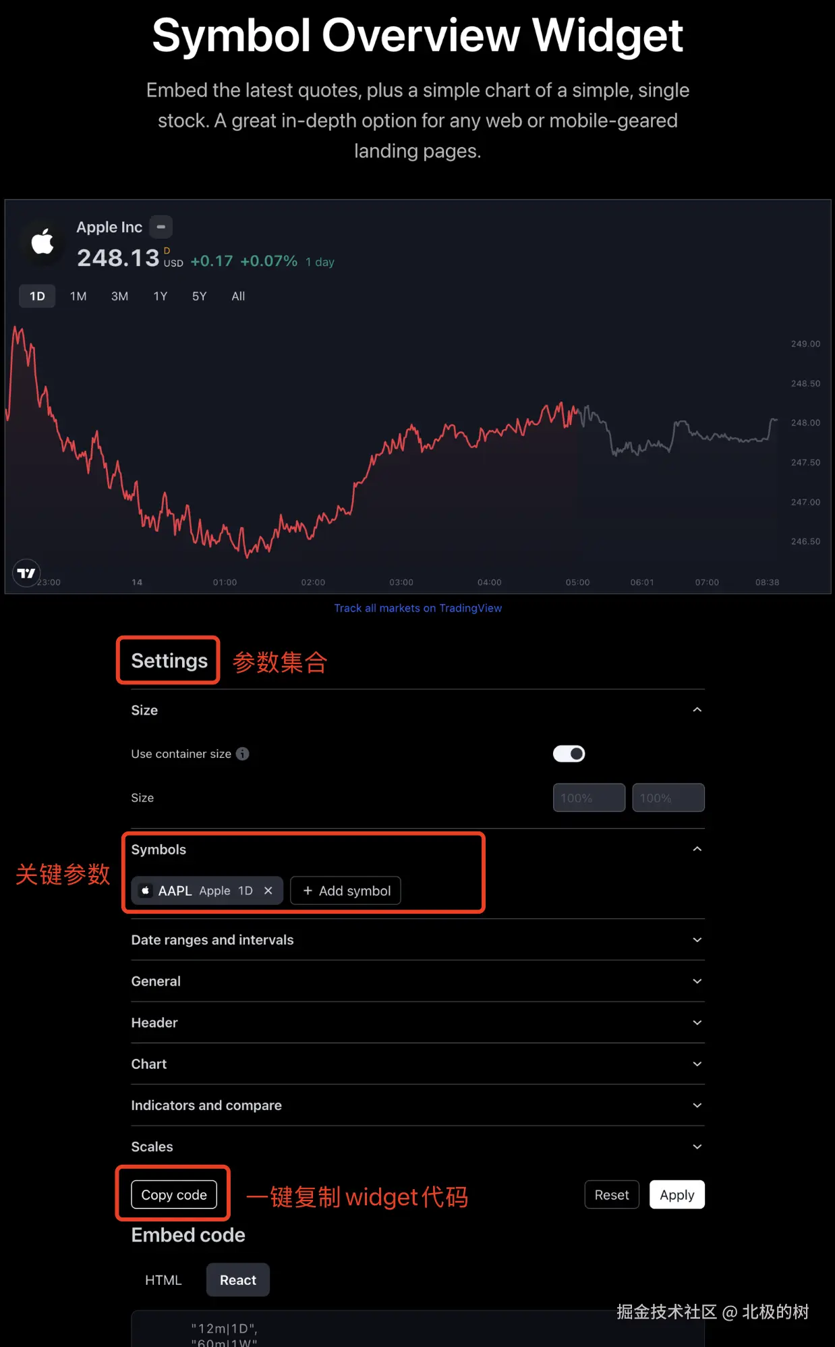
Task: Switch embed code to HTML tab
Action: (x=163, y=1280)
